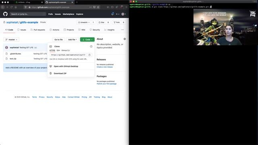Open Marketplace in the top navigation

coord(69,14)
